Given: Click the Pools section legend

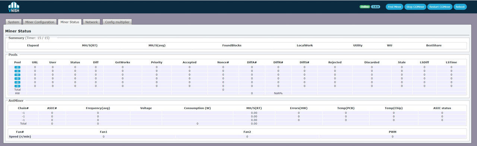Looking at the screenshot, I should pyautogui.click(x=13, y=54).
